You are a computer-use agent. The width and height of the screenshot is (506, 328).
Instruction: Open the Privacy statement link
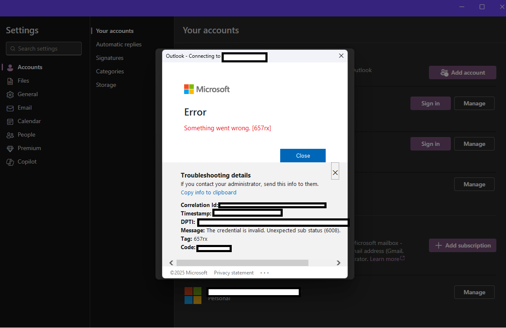(x=234, y=273)
